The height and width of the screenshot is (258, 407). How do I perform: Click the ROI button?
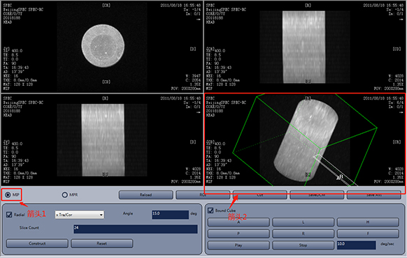[203, 195]
